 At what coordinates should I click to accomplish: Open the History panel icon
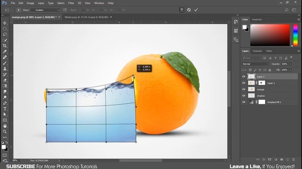coord(236,22)
